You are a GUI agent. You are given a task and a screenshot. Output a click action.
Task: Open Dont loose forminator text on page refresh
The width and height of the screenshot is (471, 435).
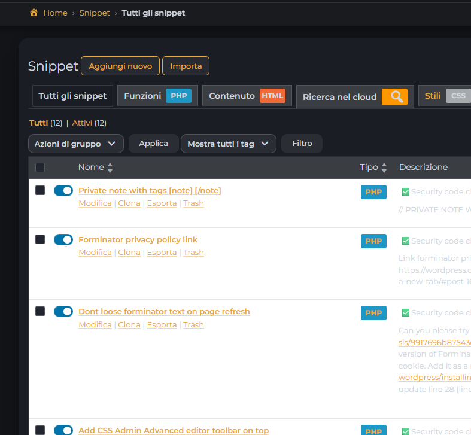164,312
